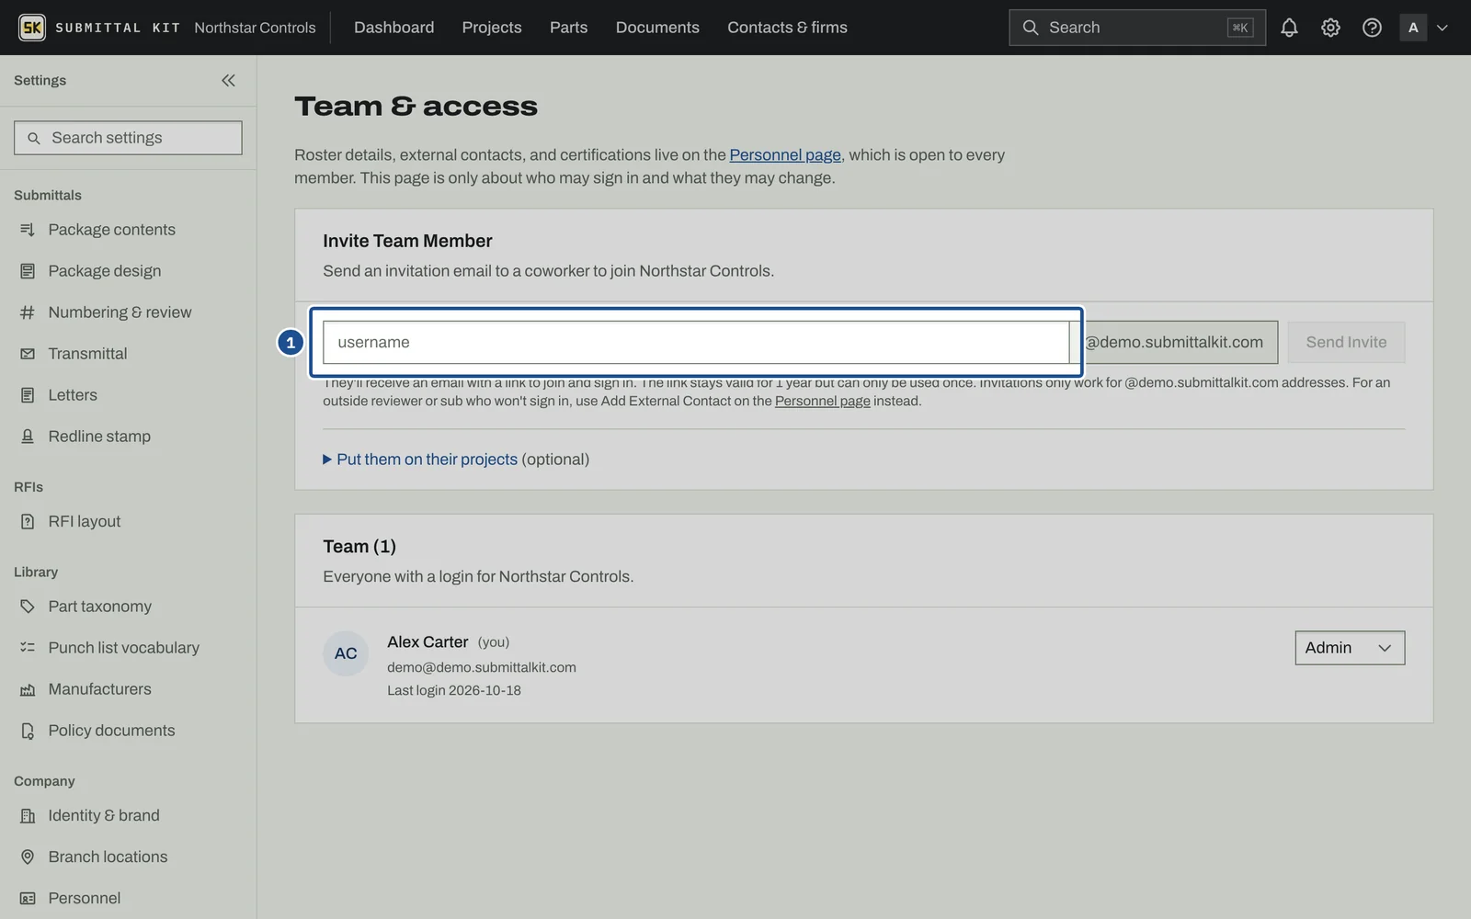Click the Part taxonomy tag icon

(x=28, y=607)
